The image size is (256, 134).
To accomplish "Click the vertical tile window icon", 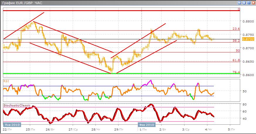I will 240,3.
